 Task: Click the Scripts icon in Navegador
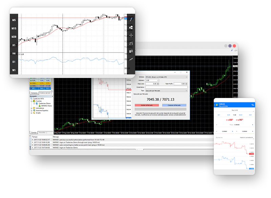(x=34, y=113)
